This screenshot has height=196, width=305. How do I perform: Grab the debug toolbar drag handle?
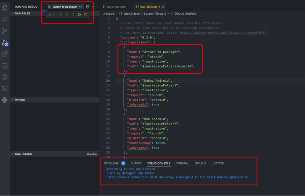click(x=50, y=15)
